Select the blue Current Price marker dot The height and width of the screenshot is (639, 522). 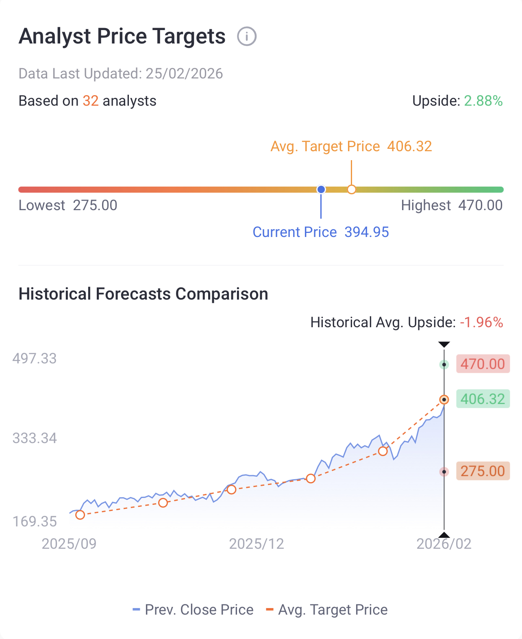pyautogui.click(x=321, y=189)
